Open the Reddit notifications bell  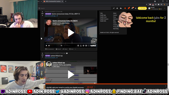point(132,8)
